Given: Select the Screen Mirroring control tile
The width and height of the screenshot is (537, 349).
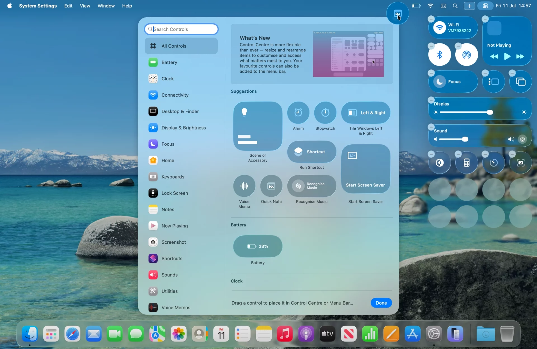Looking at the screenshot, I should (520, 81).
